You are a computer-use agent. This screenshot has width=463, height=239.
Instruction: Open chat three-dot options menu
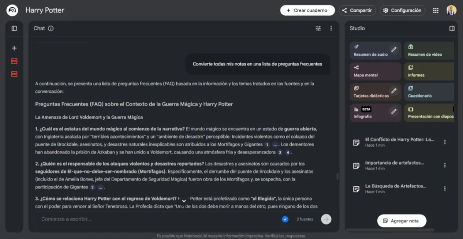pos(331,28)
